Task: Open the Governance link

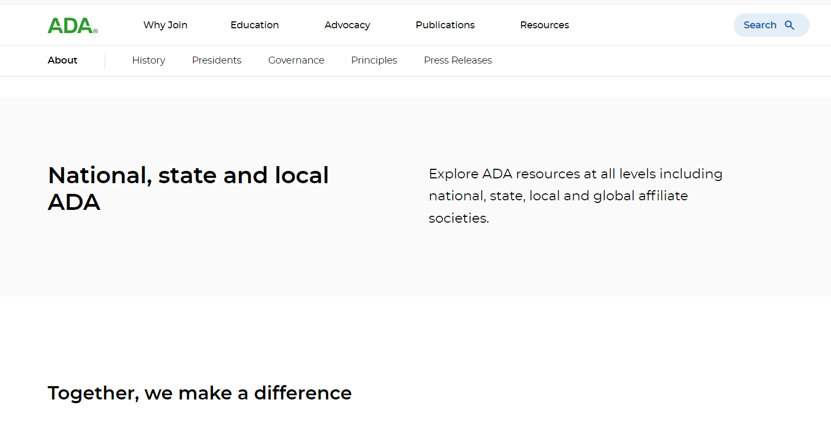Action: [296, 60]
